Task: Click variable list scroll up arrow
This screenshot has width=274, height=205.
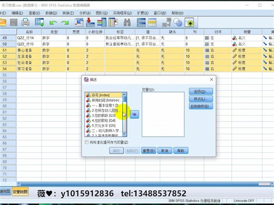Action: point(124,95)
